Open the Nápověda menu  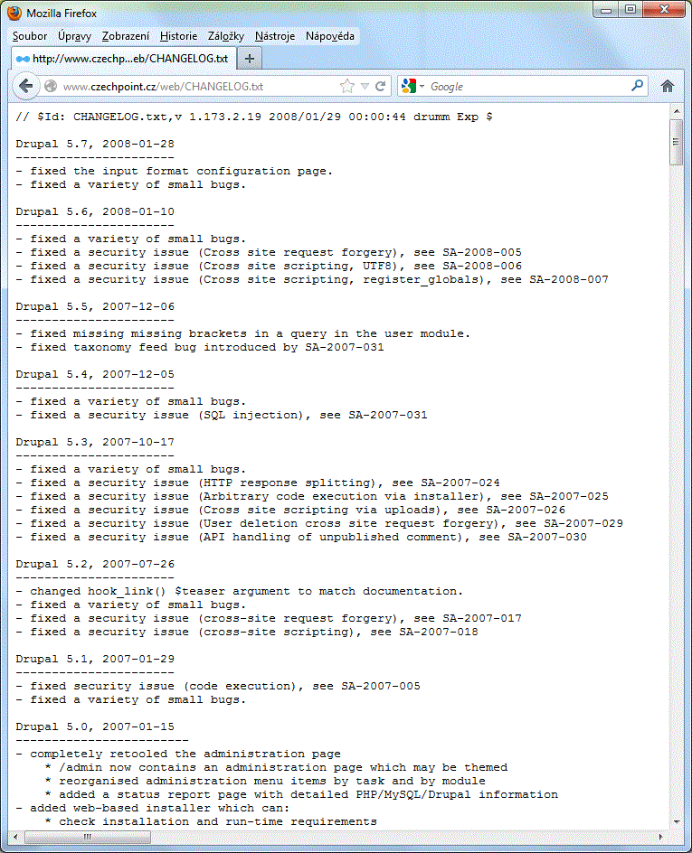tap(330, 36)
